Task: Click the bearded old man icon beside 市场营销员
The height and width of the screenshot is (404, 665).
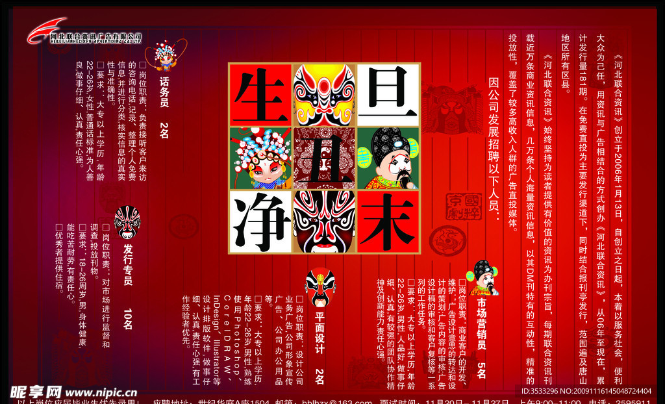Action: [484, 277]
